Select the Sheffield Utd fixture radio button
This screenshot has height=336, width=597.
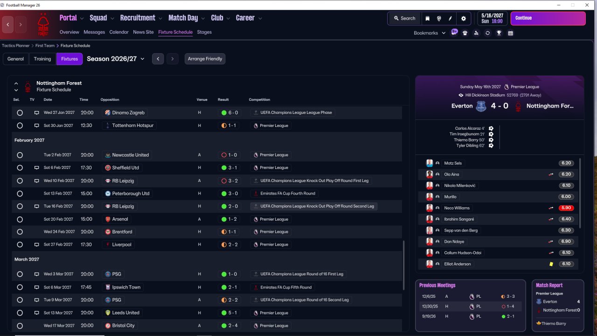(x=20, y=168)
